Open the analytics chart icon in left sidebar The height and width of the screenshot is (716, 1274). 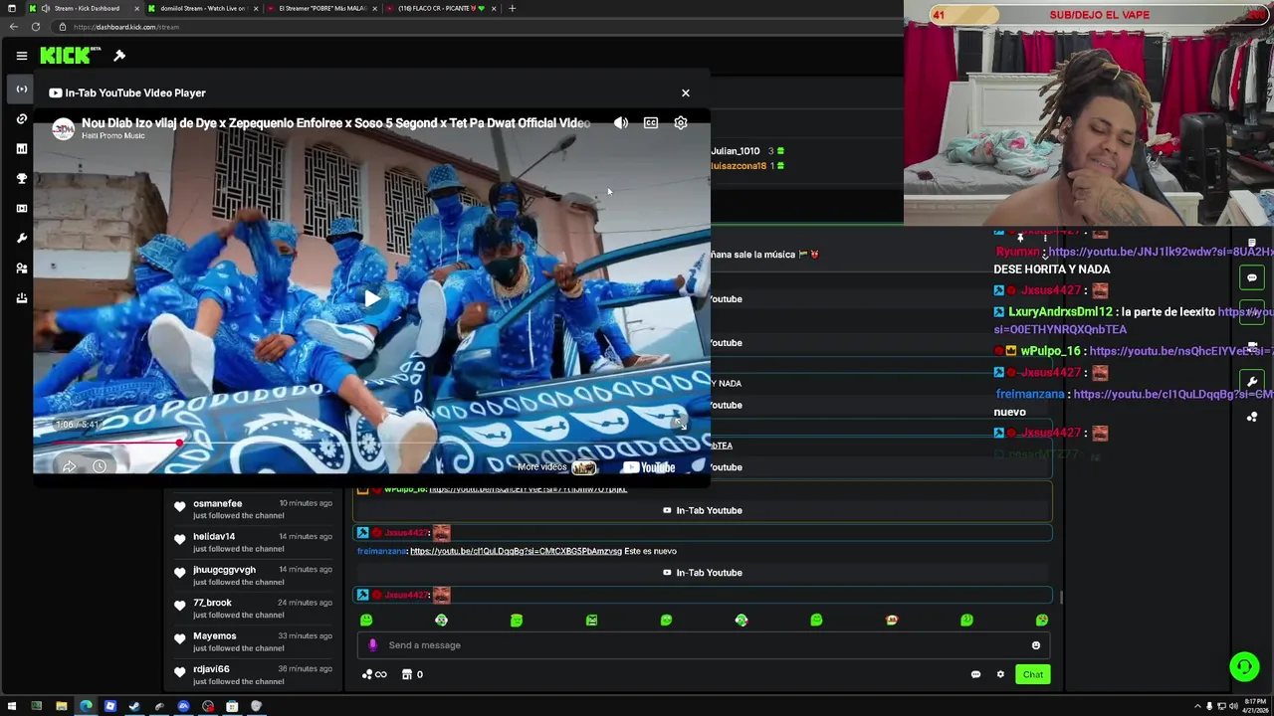pyautogui.click(x=21, y=149)
